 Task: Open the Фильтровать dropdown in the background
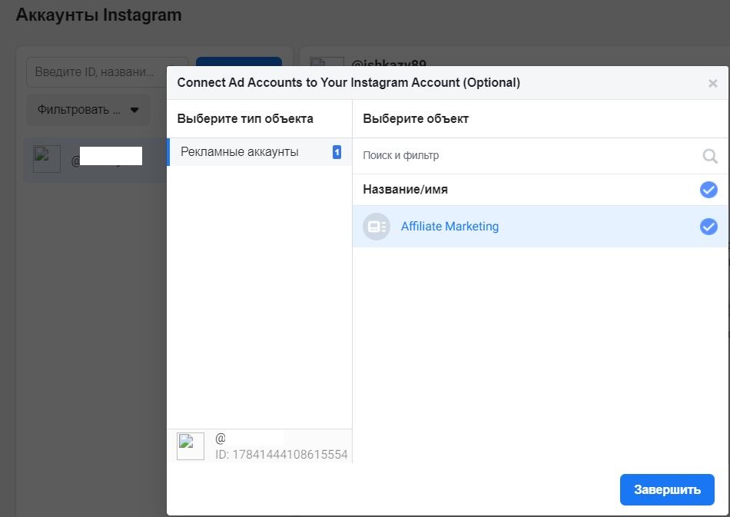pos(88,110)
